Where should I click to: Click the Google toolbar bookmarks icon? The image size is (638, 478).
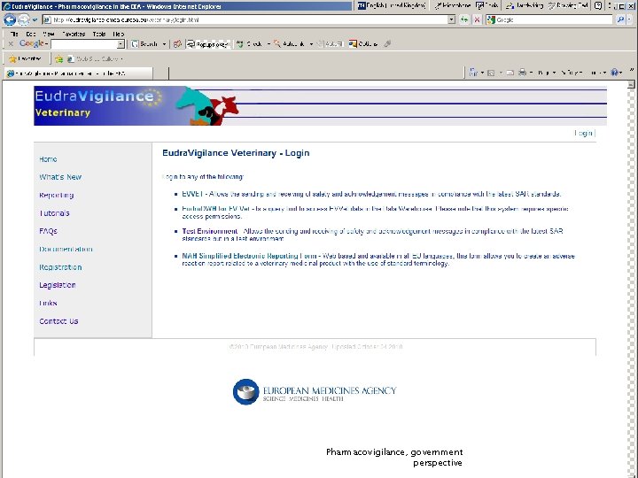click(x=177, y=44)
